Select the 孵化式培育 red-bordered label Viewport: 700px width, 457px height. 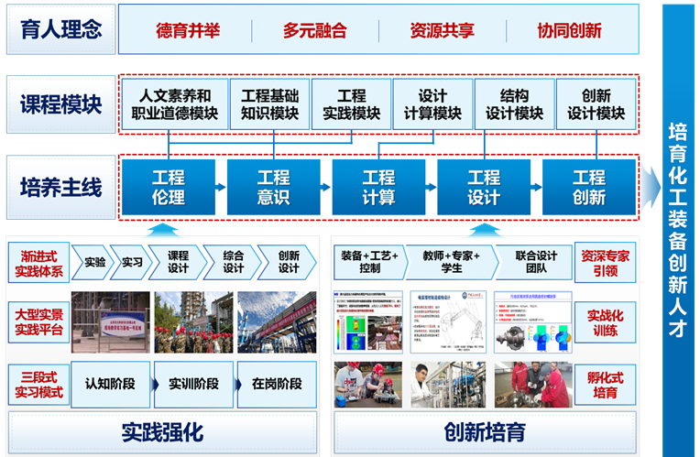(x=606, y=385)
